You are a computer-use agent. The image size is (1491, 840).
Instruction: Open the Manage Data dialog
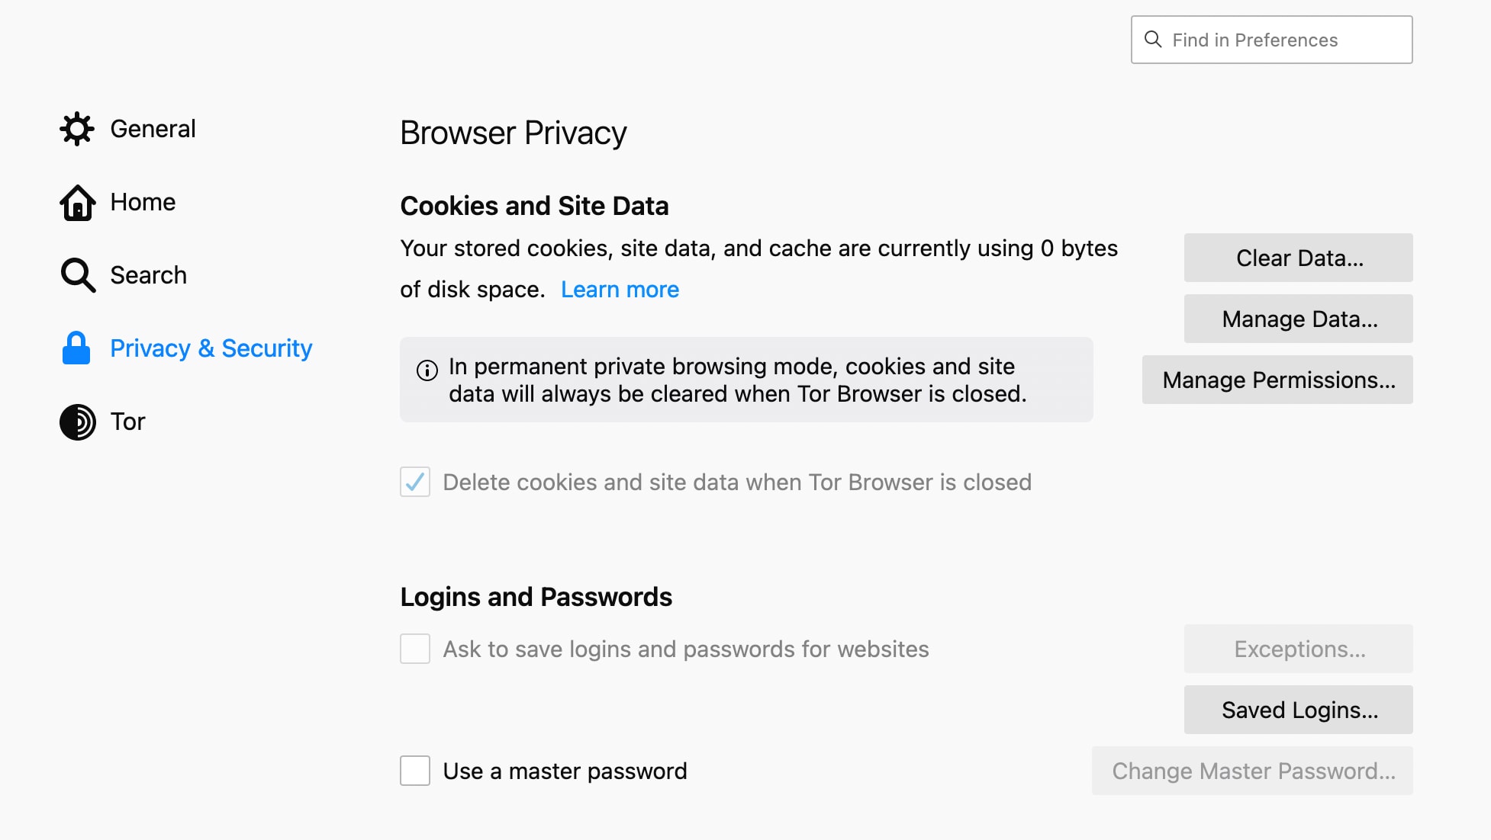(x=1297, y=317)
